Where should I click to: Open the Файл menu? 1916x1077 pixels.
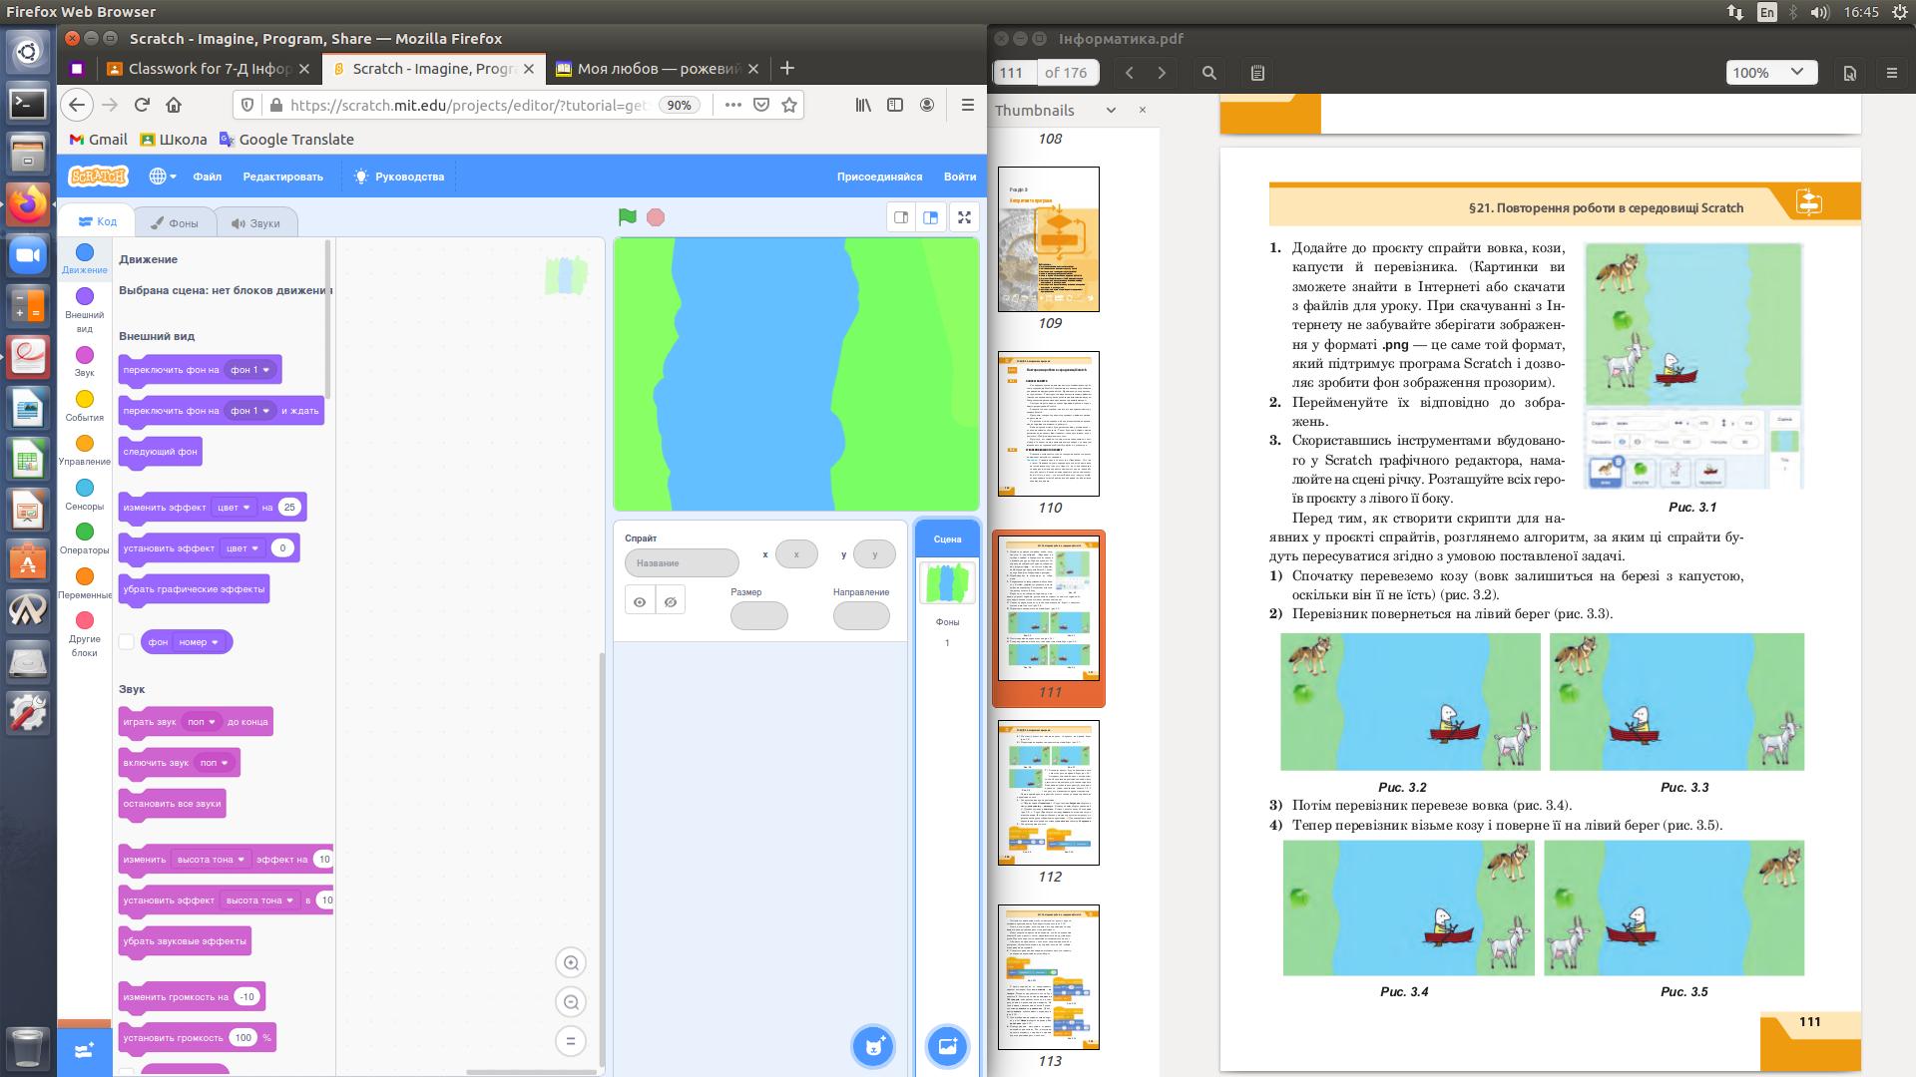pyautogui.click(x=208, y=177)
